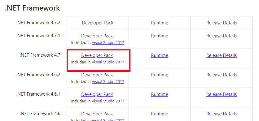
Task: Click Visual Studio 2017 link under 4.7.1
Action: click(108, 43)
